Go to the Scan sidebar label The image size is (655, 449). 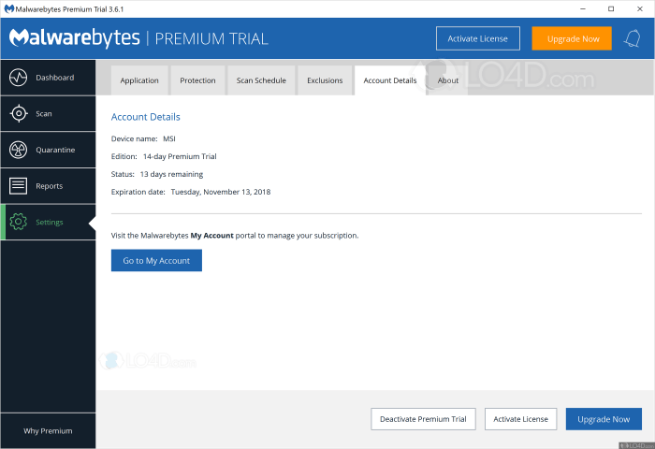coord(44,113)
